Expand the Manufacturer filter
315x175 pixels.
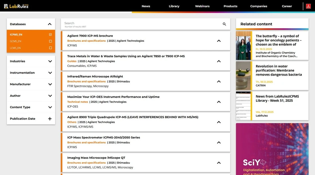[x=50, y=84]
